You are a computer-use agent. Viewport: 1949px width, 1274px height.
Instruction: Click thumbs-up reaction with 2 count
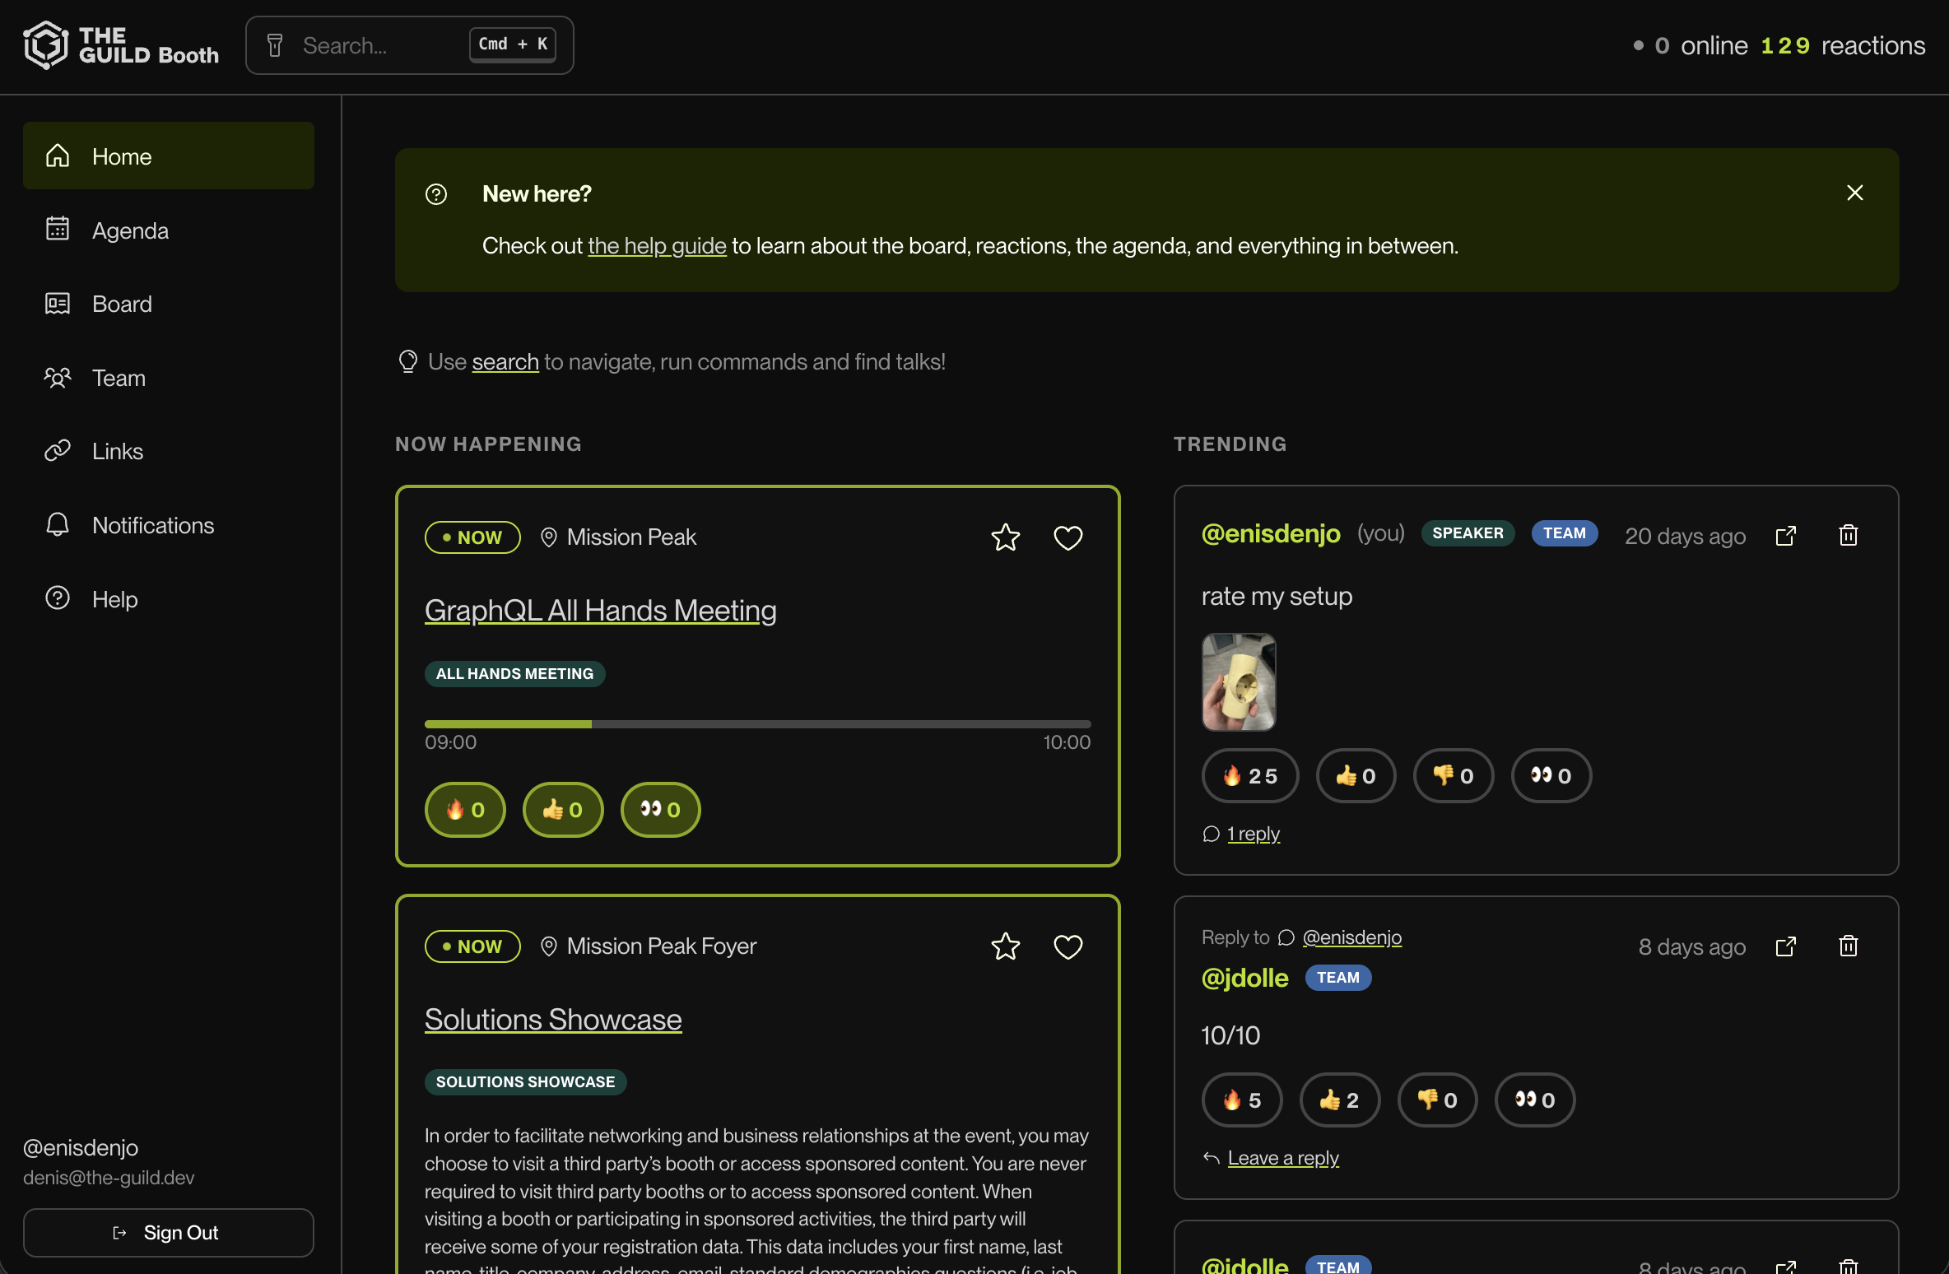pyautogui.click(x=1339, y=1100)
